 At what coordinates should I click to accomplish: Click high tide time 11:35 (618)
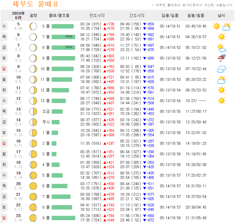91,143
